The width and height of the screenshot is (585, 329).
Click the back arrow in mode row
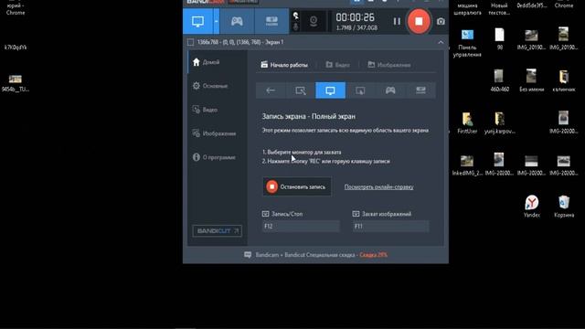point(271,90)
